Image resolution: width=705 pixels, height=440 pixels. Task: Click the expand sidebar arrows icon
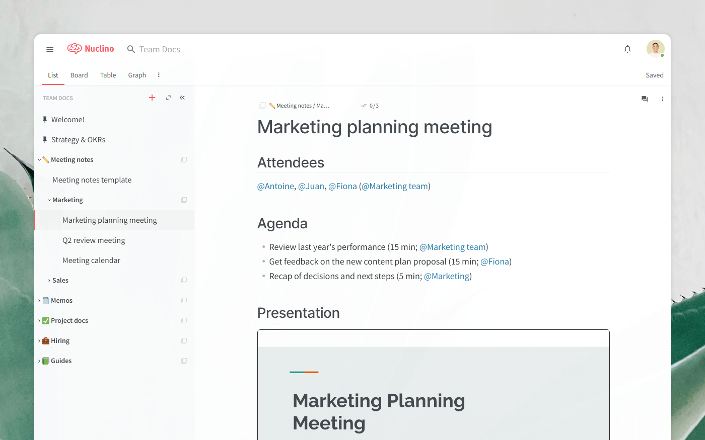point(168,98)
